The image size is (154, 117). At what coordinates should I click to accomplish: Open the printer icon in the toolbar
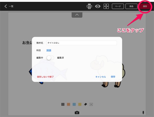(x=89, y=6)
